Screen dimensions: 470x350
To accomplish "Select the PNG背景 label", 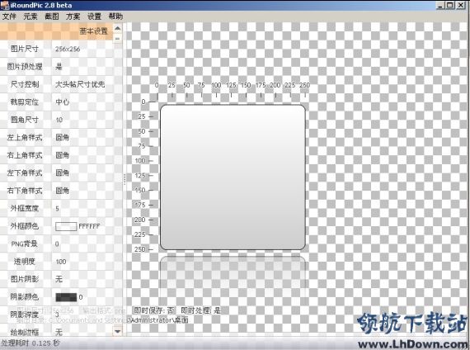I will point(25,244).
